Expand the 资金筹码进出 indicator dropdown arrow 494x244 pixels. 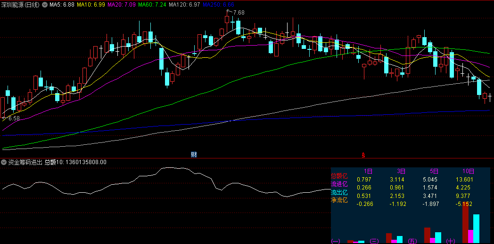(x=4, y=162)
